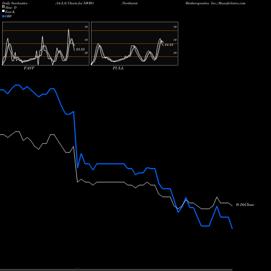Click the 'Slow D' legend label

tap(11, 8)
